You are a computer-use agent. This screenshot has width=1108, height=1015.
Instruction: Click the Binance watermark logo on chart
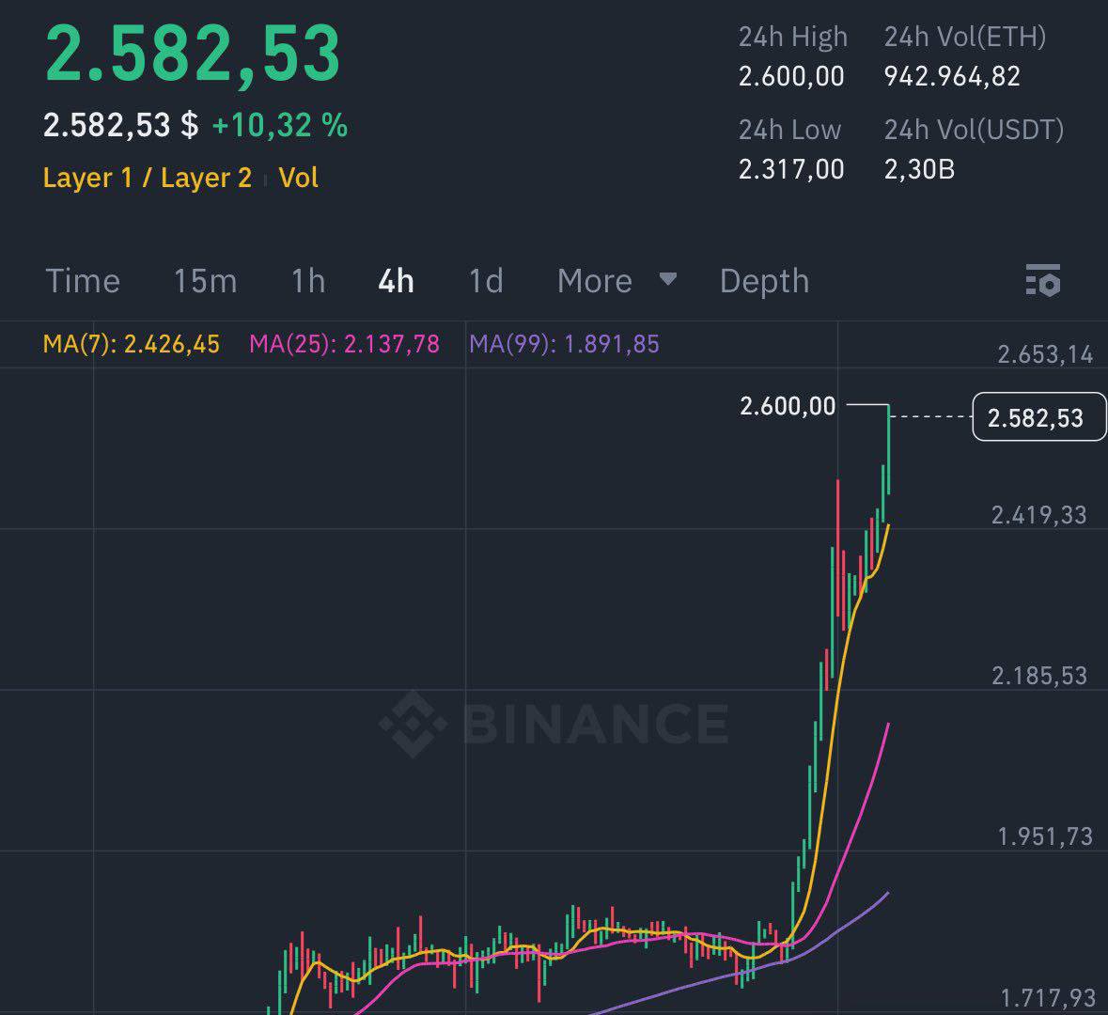click(554, 723)
